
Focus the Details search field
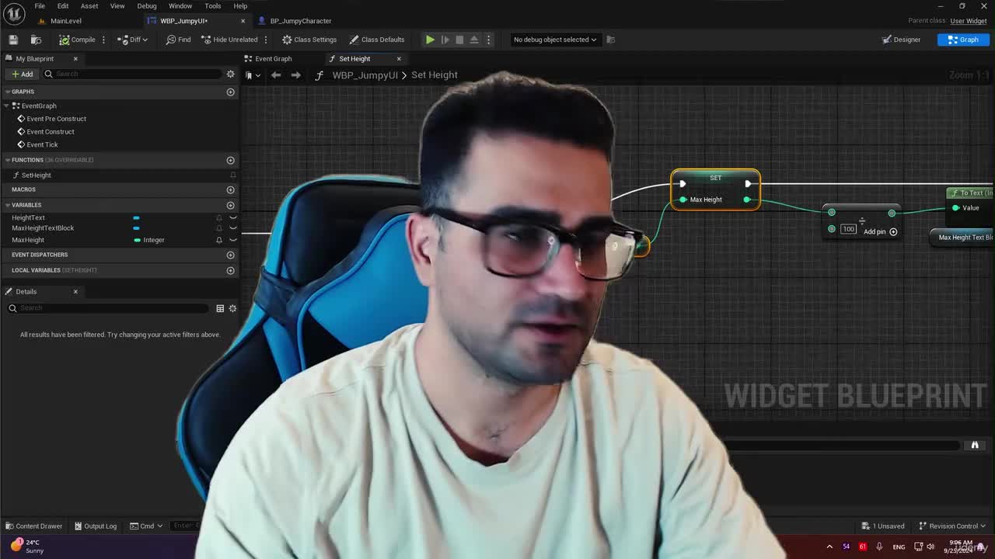pyautogui.click(x=109, y=308)
